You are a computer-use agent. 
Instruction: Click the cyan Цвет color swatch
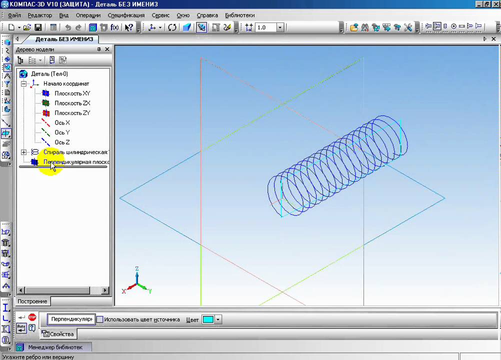point(208,319)
